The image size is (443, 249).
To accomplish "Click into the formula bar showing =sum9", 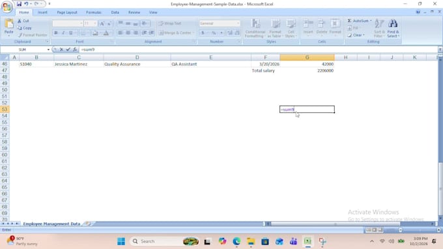I will tap(259, 50).
